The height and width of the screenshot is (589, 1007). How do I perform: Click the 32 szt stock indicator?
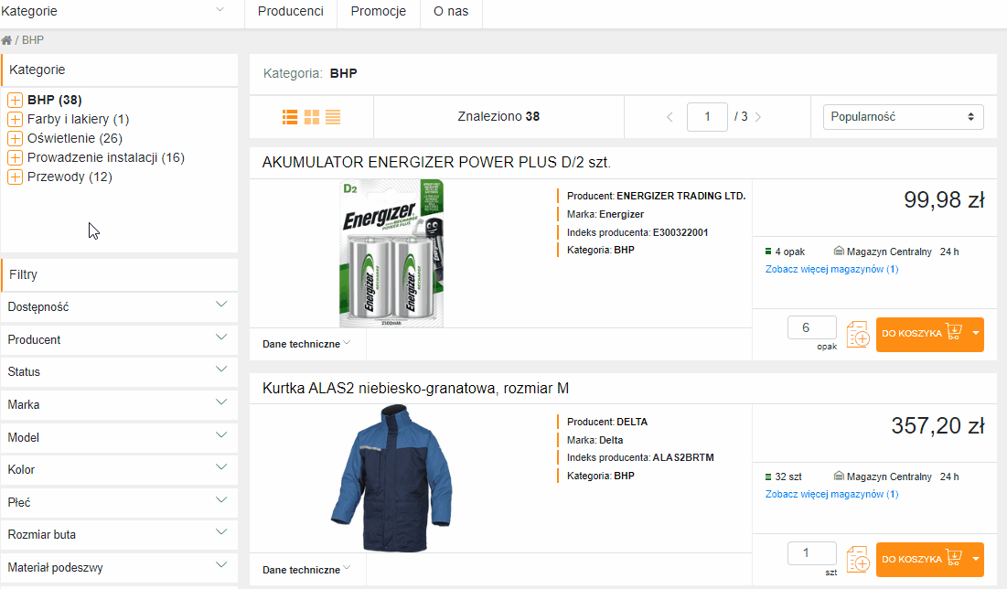point(784,477)
